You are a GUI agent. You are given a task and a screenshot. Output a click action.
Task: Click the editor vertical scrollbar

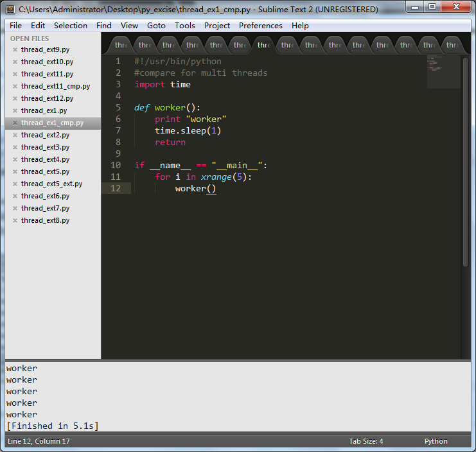pos(466,161)
